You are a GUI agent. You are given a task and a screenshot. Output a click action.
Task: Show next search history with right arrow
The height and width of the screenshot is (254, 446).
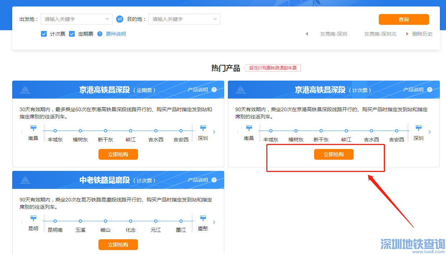point(407,34)
